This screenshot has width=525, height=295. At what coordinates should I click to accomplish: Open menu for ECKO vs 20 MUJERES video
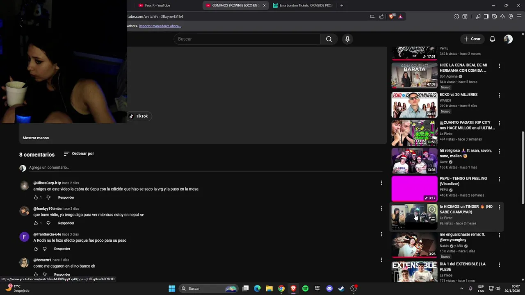pos(499,95)
